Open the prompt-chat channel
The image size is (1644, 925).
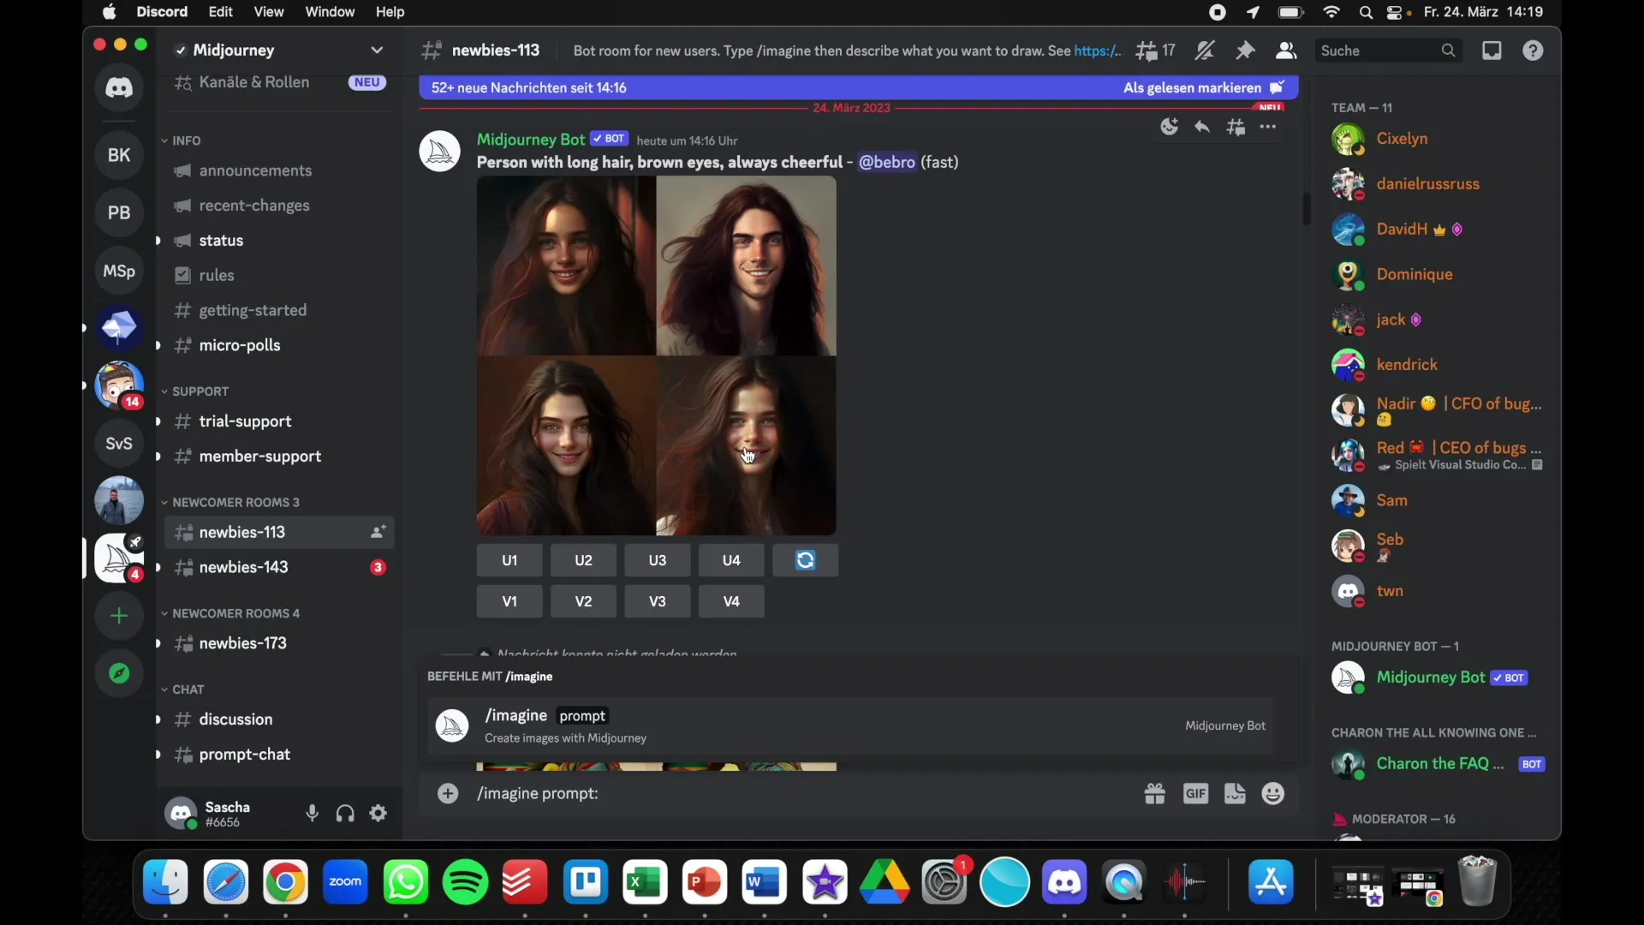[x=279, y=755]
